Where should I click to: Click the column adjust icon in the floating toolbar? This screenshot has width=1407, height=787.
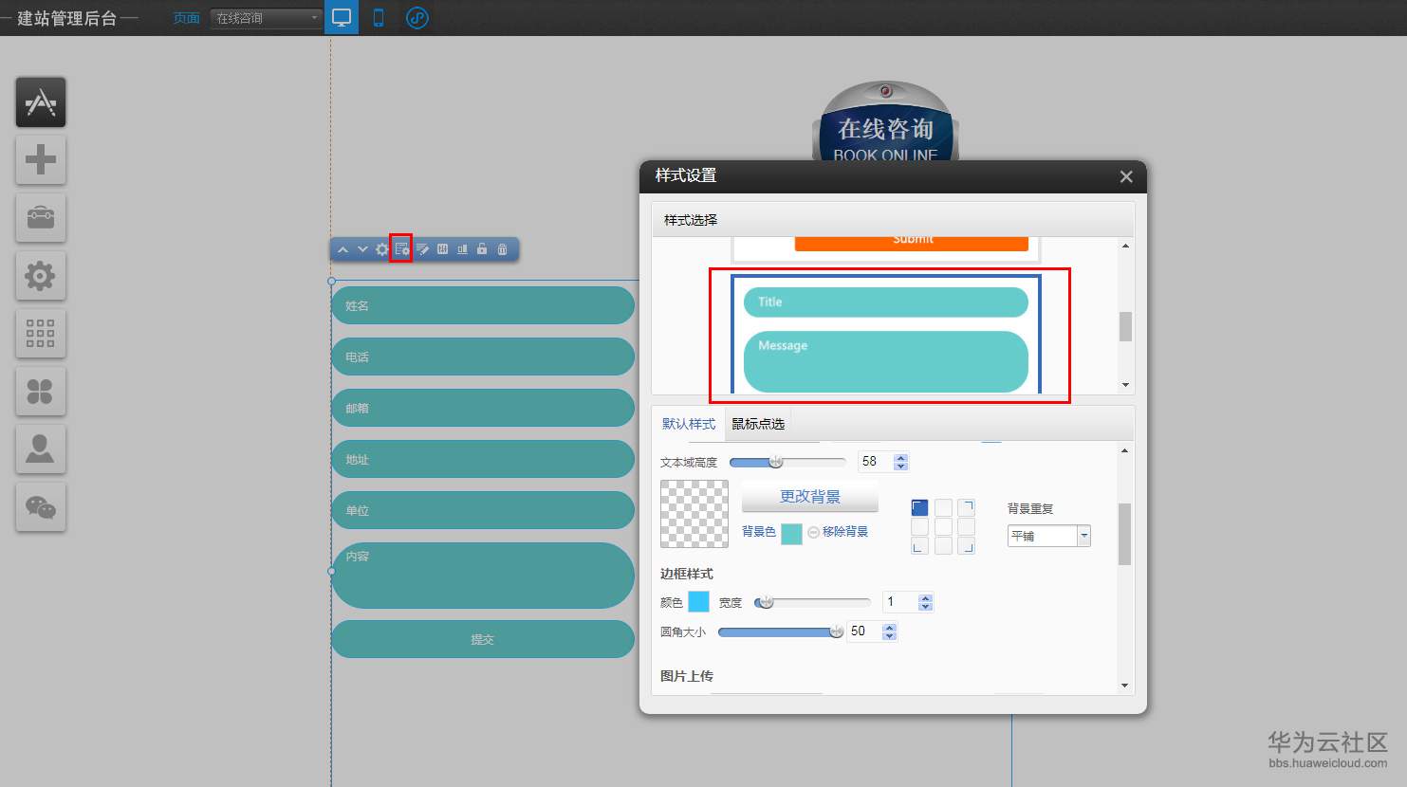(x=442, y=249)
